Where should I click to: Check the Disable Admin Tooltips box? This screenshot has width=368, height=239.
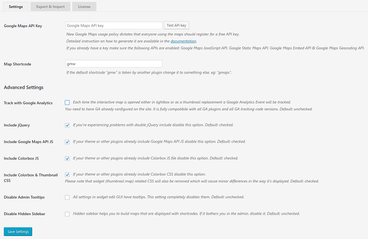pos(68,197)
